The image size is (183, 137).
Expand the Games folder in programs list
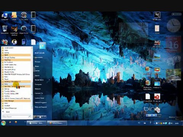tap(16, 53)
